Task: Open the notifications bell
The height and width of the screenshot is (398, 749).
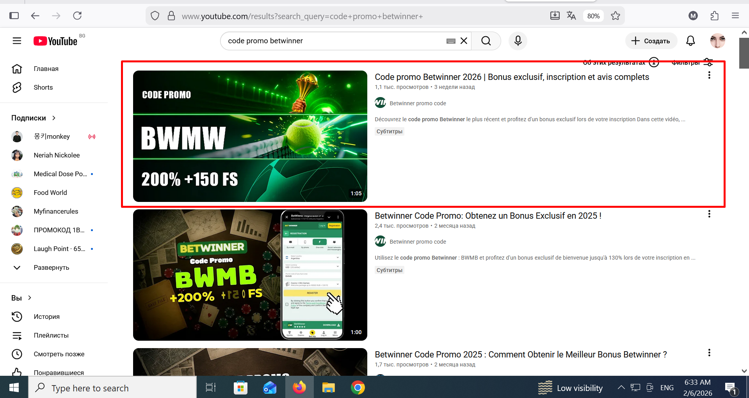Action: (x=690, y=41)
